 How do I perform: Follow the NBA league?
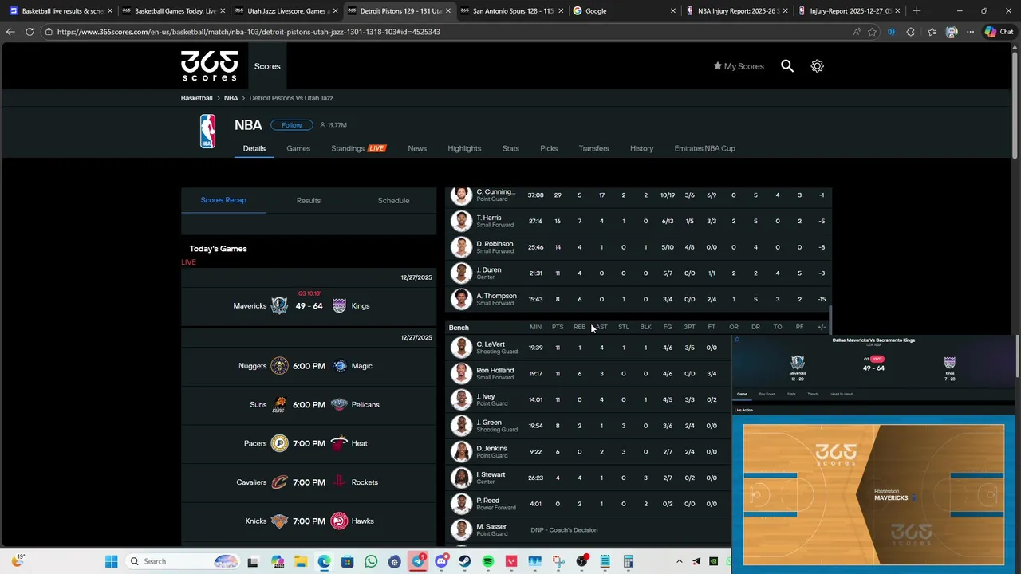pyautogui.click(x=291, y=125)
